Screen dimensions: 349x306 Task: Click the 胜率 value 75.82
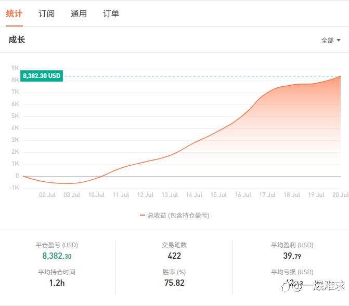pos(174,283)
